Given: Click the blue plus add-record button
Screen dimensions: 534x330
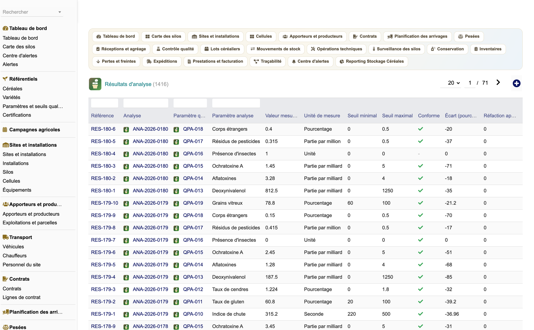Looking at the screenshot, I should coord(516,83).
